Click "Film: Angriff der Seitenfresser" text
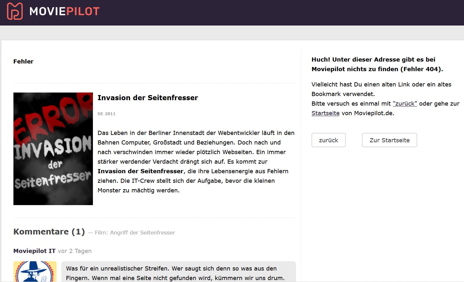Screen dimensions: 464x282 (x=135, y=233)
